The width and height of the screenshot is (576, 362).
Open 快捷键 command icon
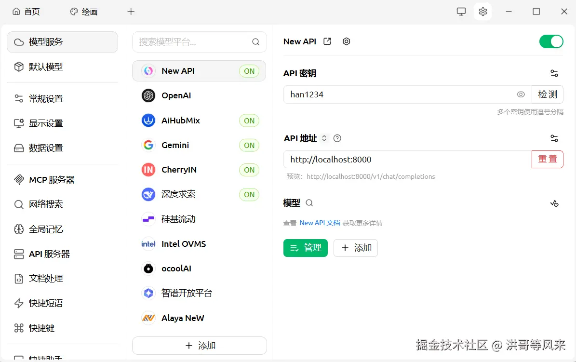[19, 328]
